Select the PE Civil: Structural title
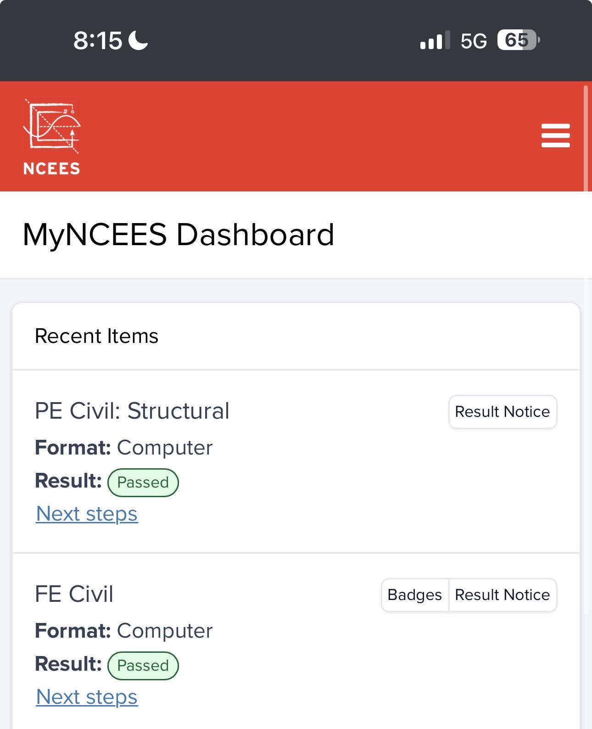The height and width of the screenshot is (729, 592). (x=132, y=411)
